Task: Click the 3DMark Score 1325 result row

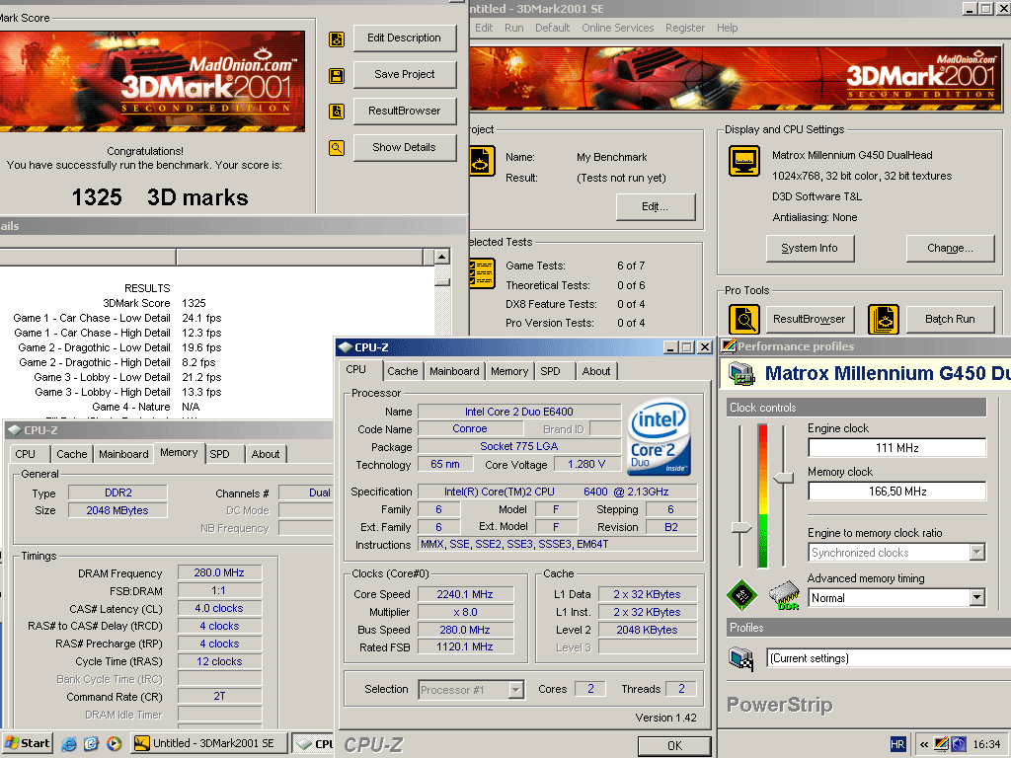Action: point(154,303)
